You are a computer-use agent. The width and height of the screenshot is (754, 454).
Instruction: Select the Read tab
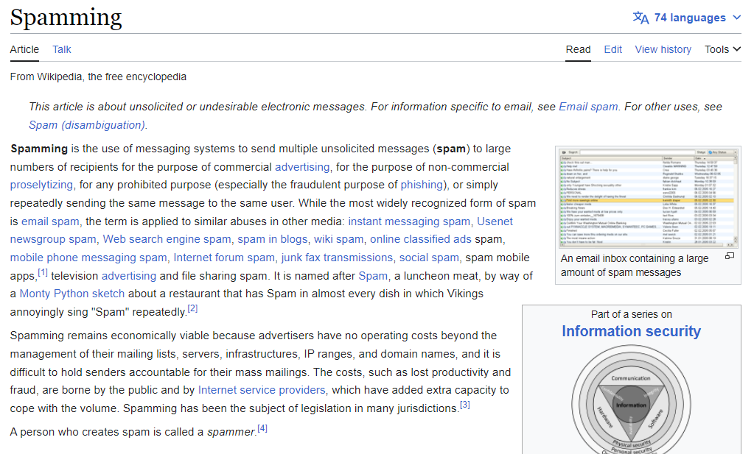click(x=578, y=49)
